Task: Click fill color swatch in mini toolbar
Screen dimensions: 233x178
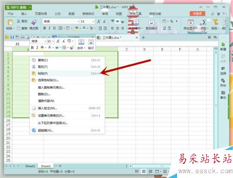Action: [42, 48]
